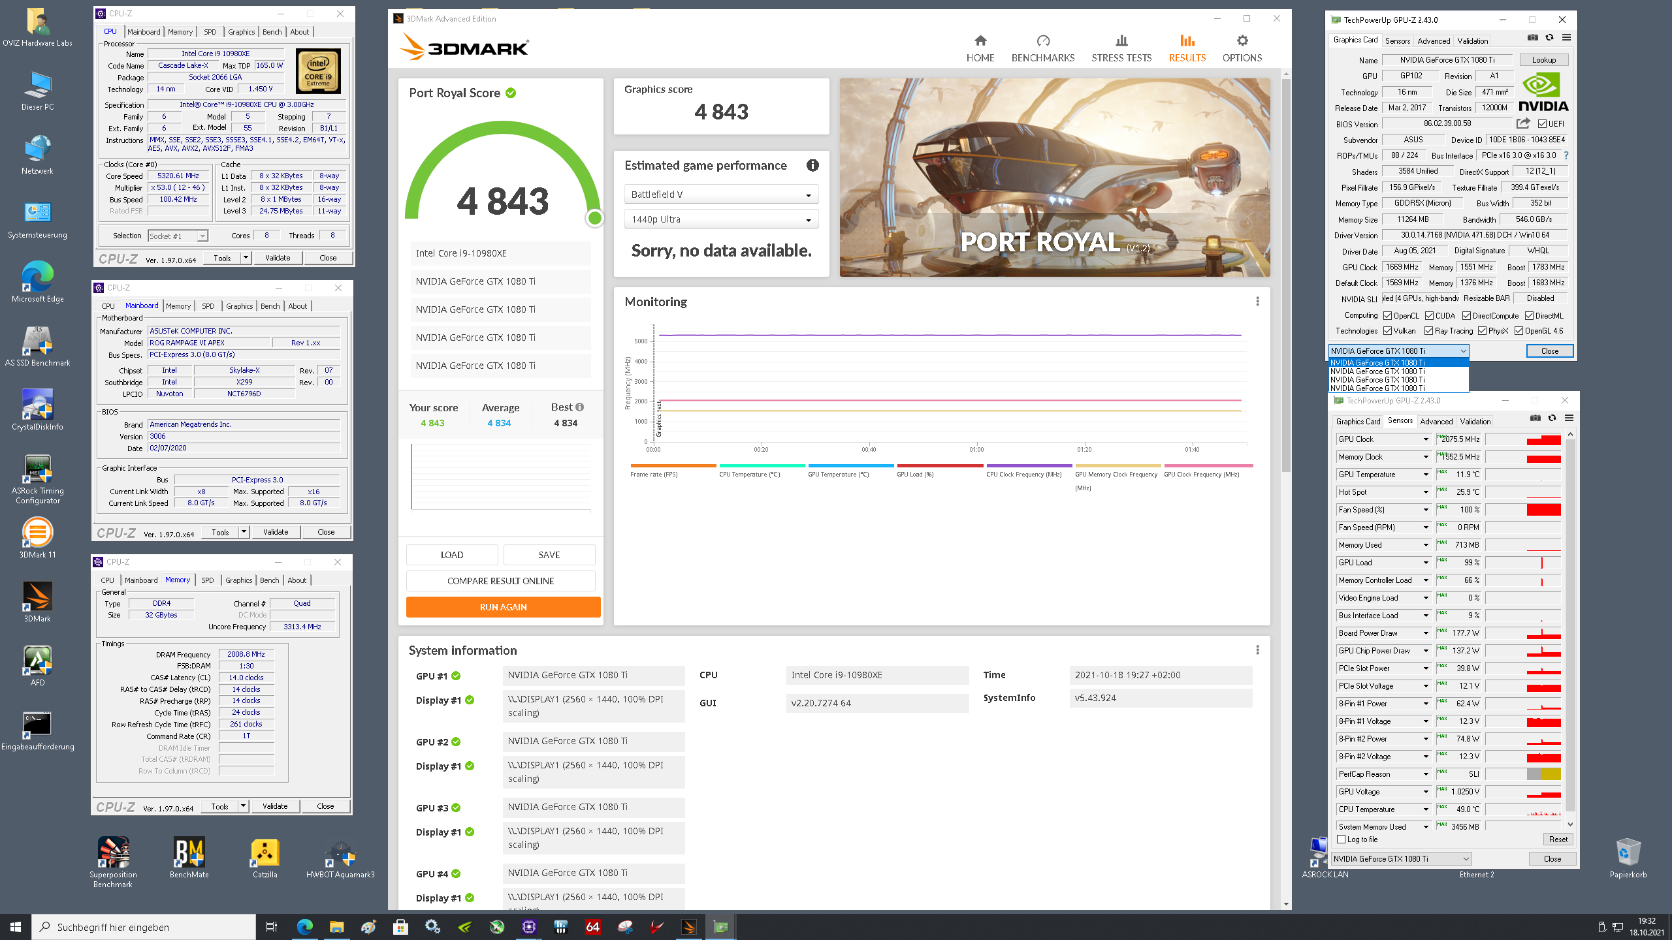The image size is (1672, 940).
Task: Open Validation tab in GPU-Z Sensors window
Action: (x=1475, y=421)
